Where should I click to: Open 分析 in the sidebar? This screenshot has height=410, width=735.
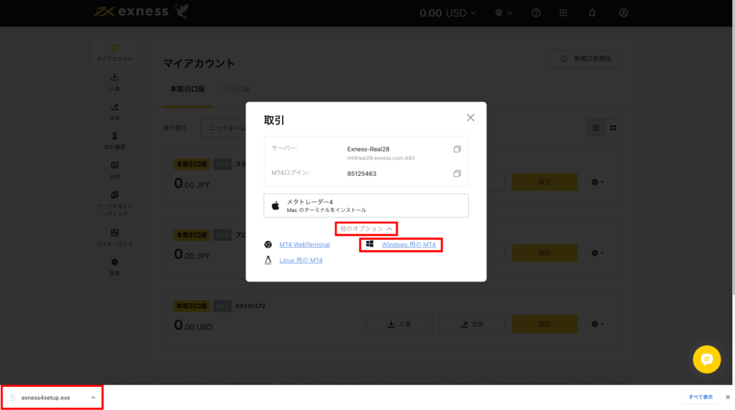114,170
